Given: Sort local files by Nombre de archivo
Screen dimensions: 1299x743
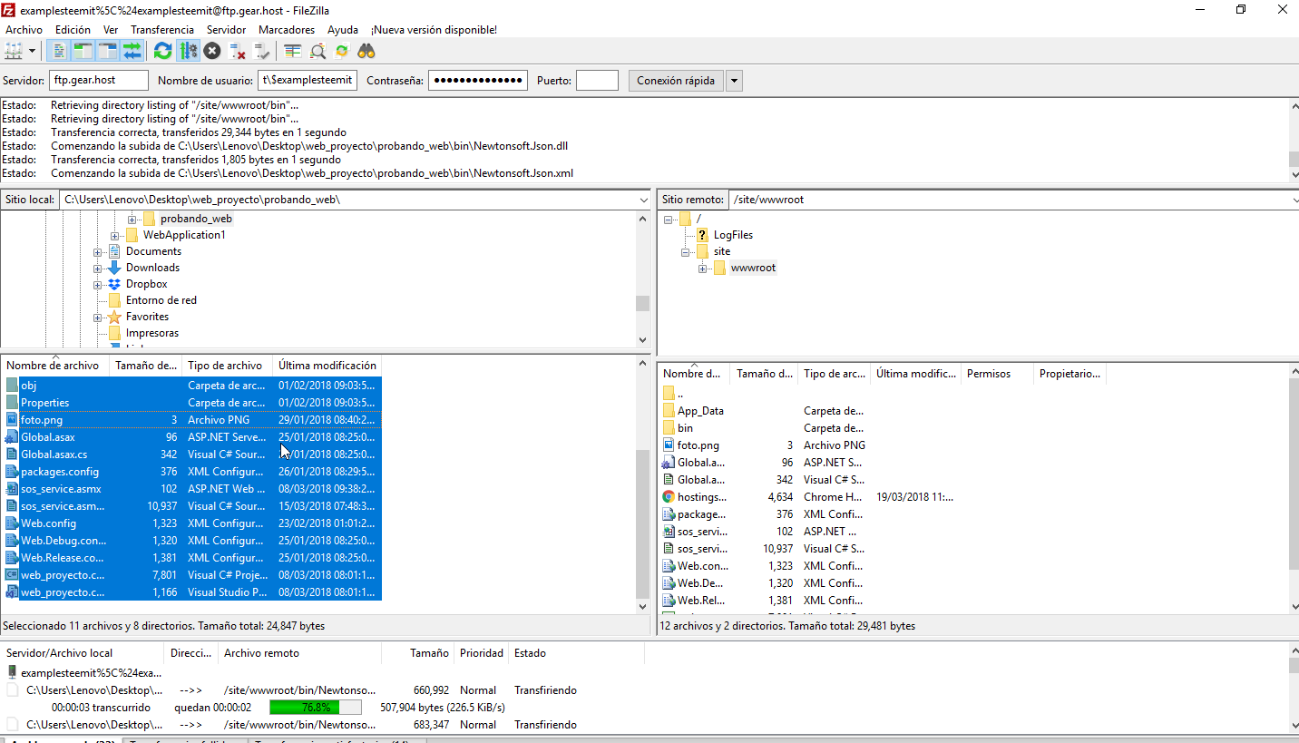Looking at the screenshot, I should 55,366.
